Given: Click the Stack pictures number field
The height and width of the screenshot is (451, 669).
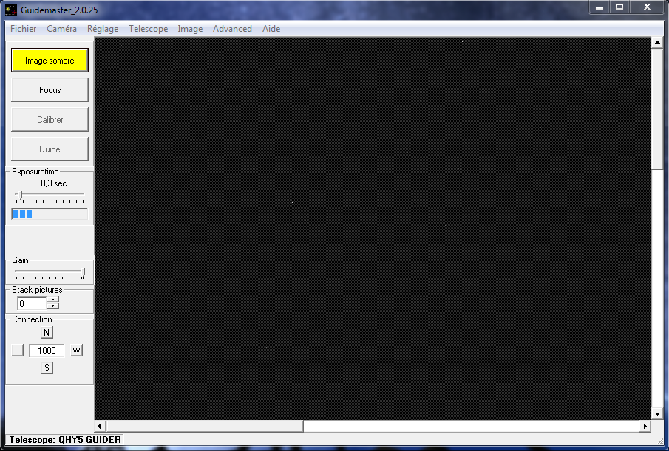Looking at the screenshot, I should tap(32, 303).
